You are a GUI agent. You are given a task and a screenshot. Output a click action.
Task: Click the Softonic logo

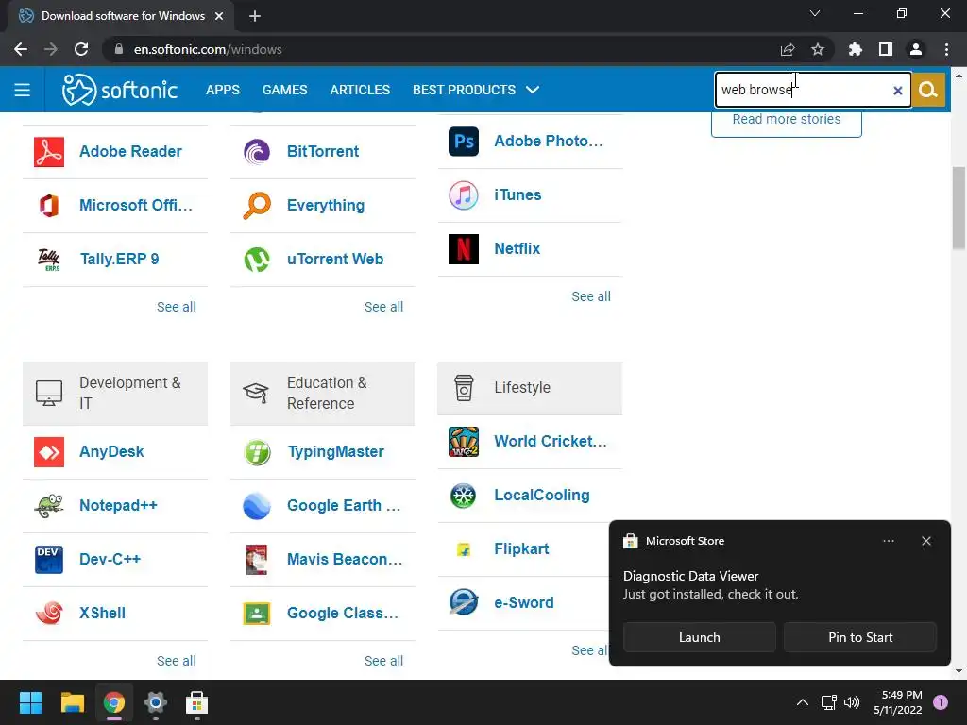[x=120, y=90]
